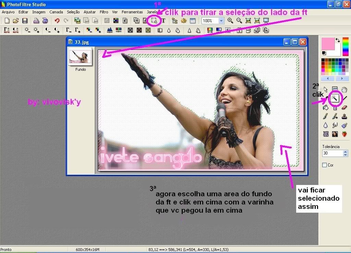This screenshot has height=253, width=351.
Task: Activate the Clone Stamp tool
Action: tap(344, 117)
